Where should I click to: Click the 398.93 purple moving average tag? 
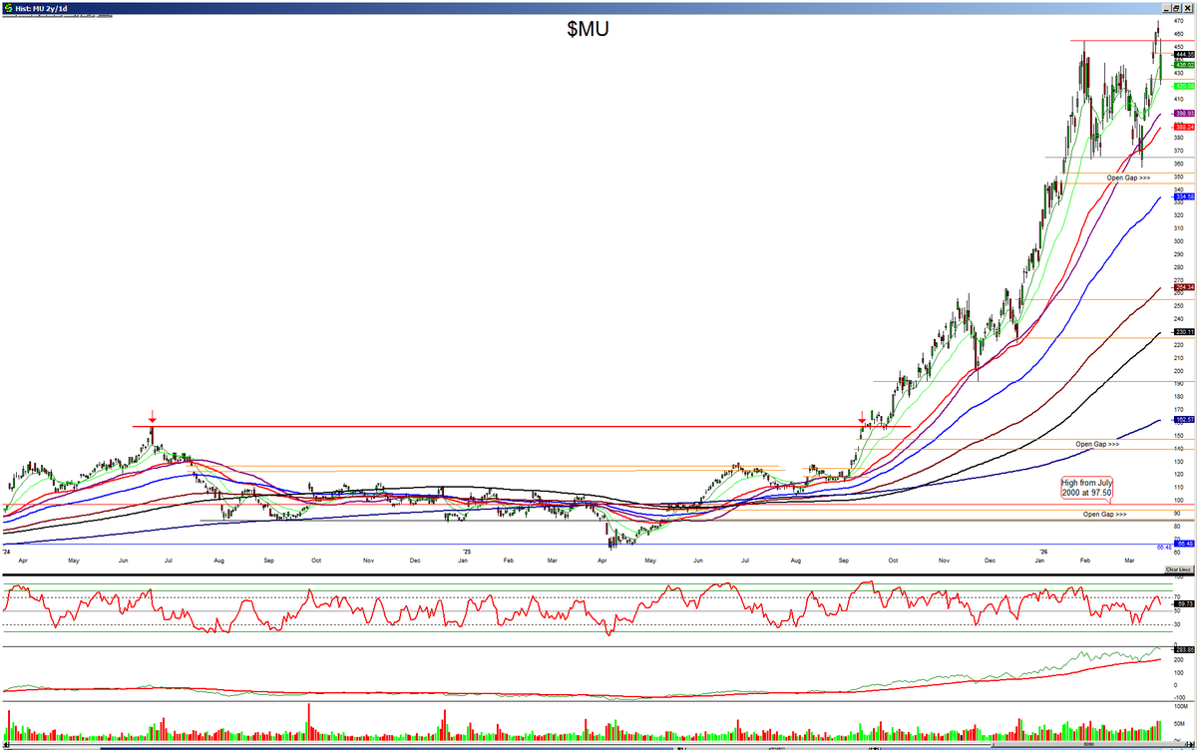click(1184, 114)
